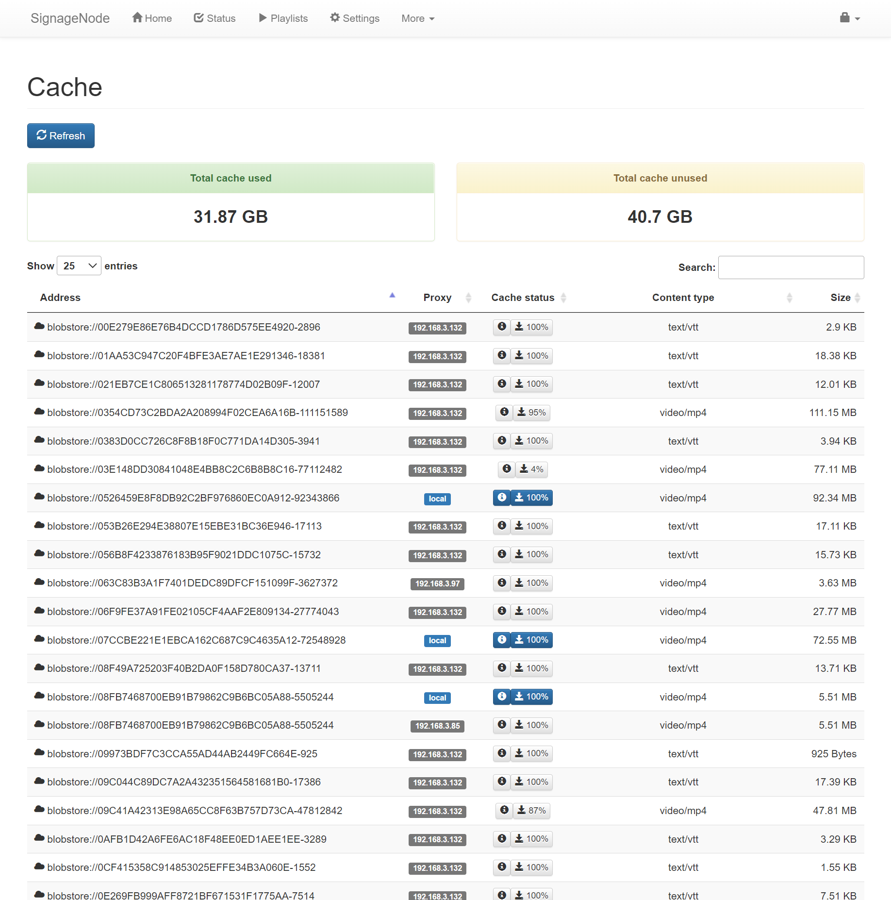Click info icon for 87% cached video row
891x900 pixels.
pyautogui.click(x=504, y=811)
